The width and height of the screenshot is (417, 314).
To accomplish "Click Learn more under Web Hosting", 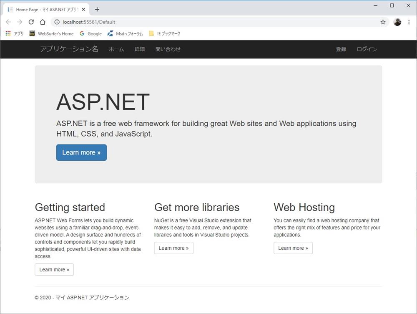I will tap(293, 248).
